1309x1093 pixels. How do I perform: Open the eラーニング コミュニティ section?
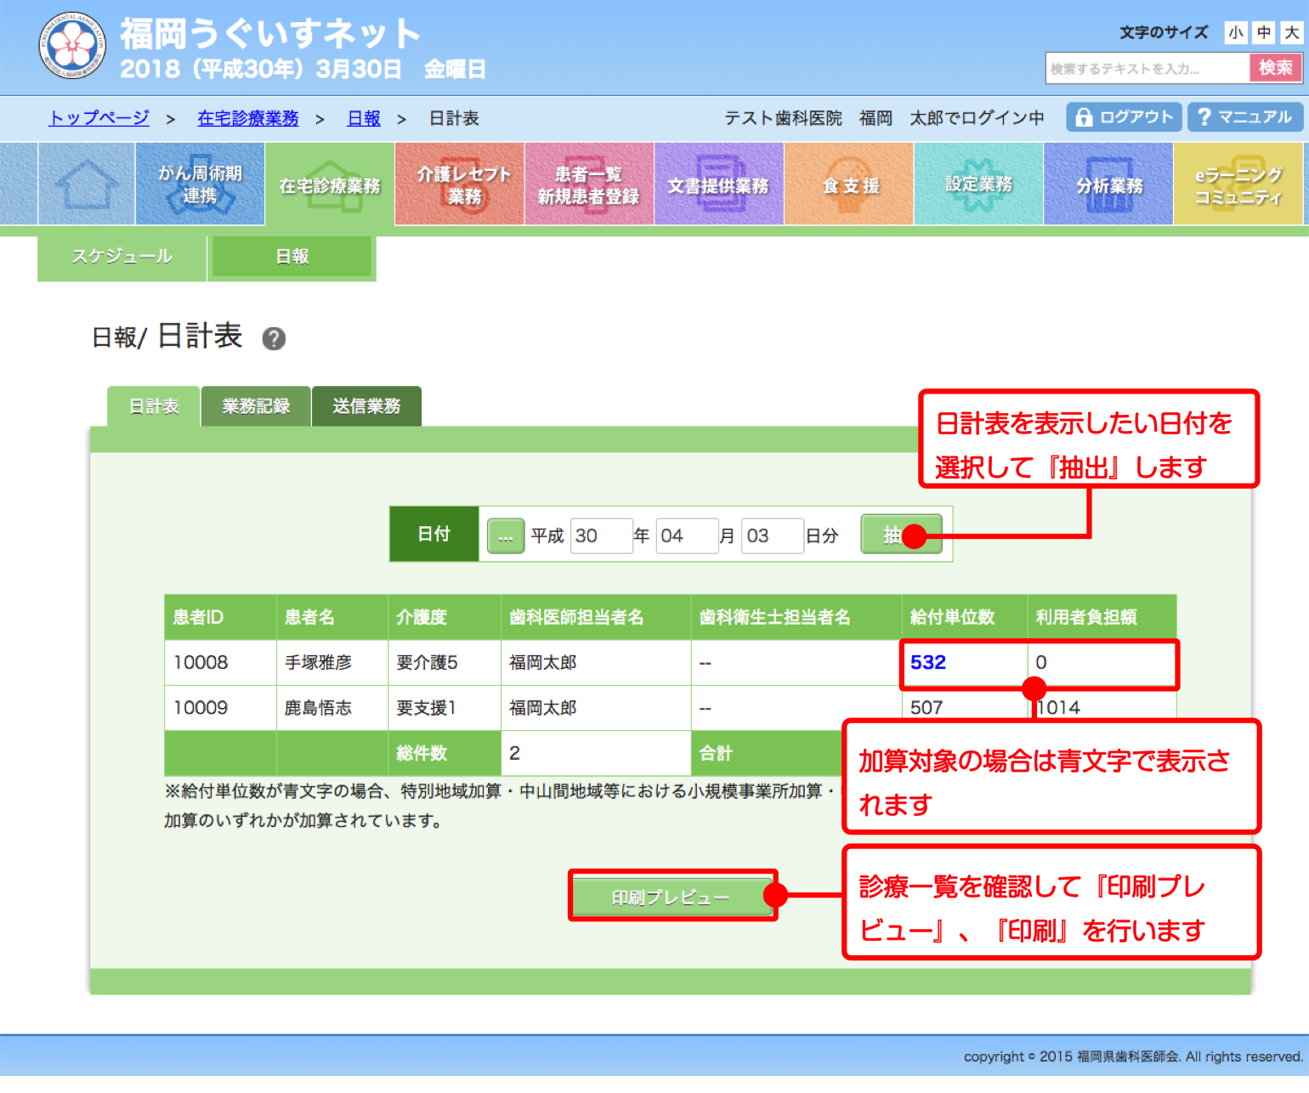pos(1238,184)
